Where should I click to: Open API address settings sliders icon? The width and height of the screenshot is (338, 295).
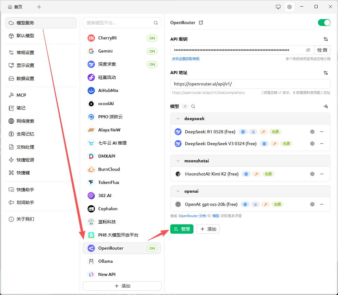coord(326,73)
